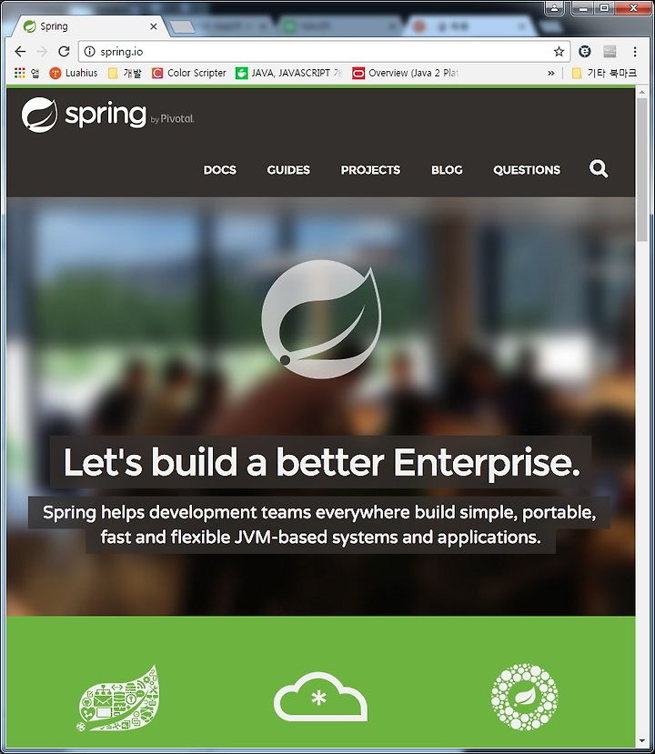Bookmark this page with the star icon

click(x=559, y=52)
